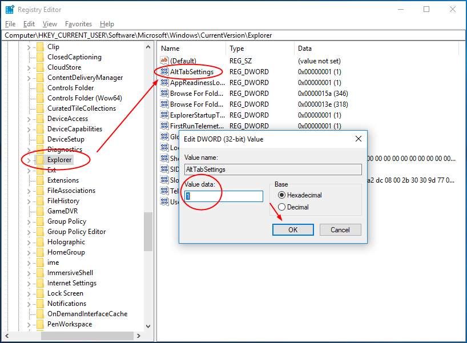This screenshot has width=467, height=343.
Task: Select the Hexadecimal base option
Action: click(281, 195)
